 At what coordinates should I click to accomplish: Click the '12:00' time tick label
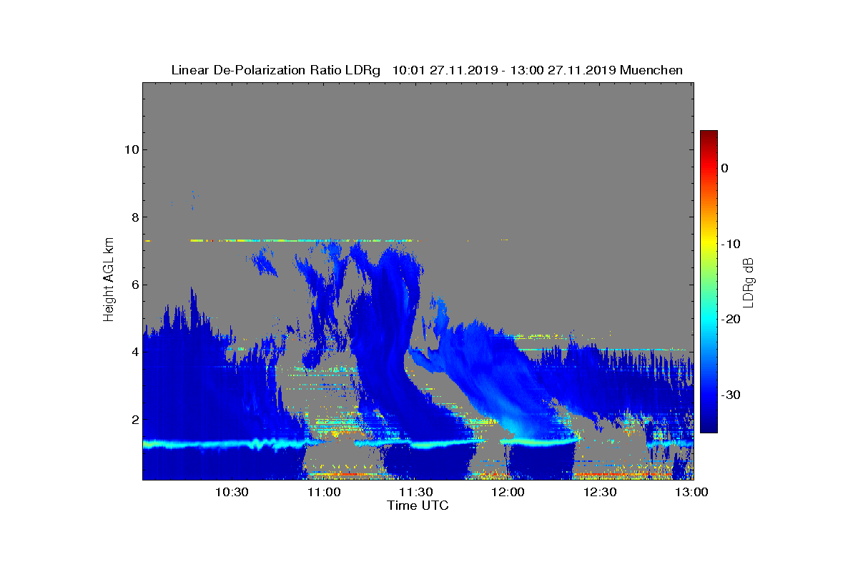click(x=508, y=492)
